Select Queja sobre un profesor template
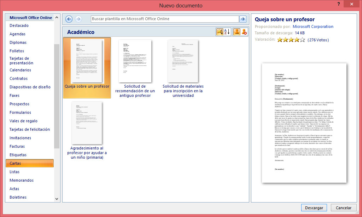 coord(87,68)
